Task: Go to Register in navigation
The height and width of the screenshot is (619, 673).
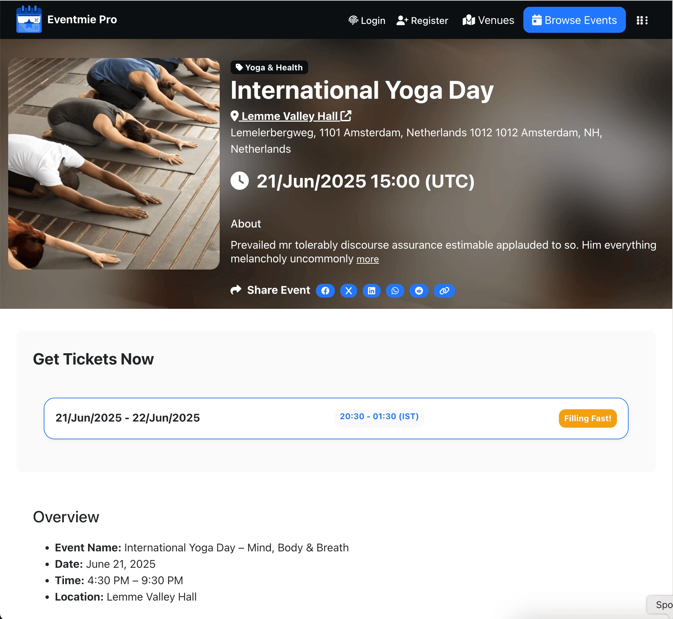Action: click(x=422, y=20)
